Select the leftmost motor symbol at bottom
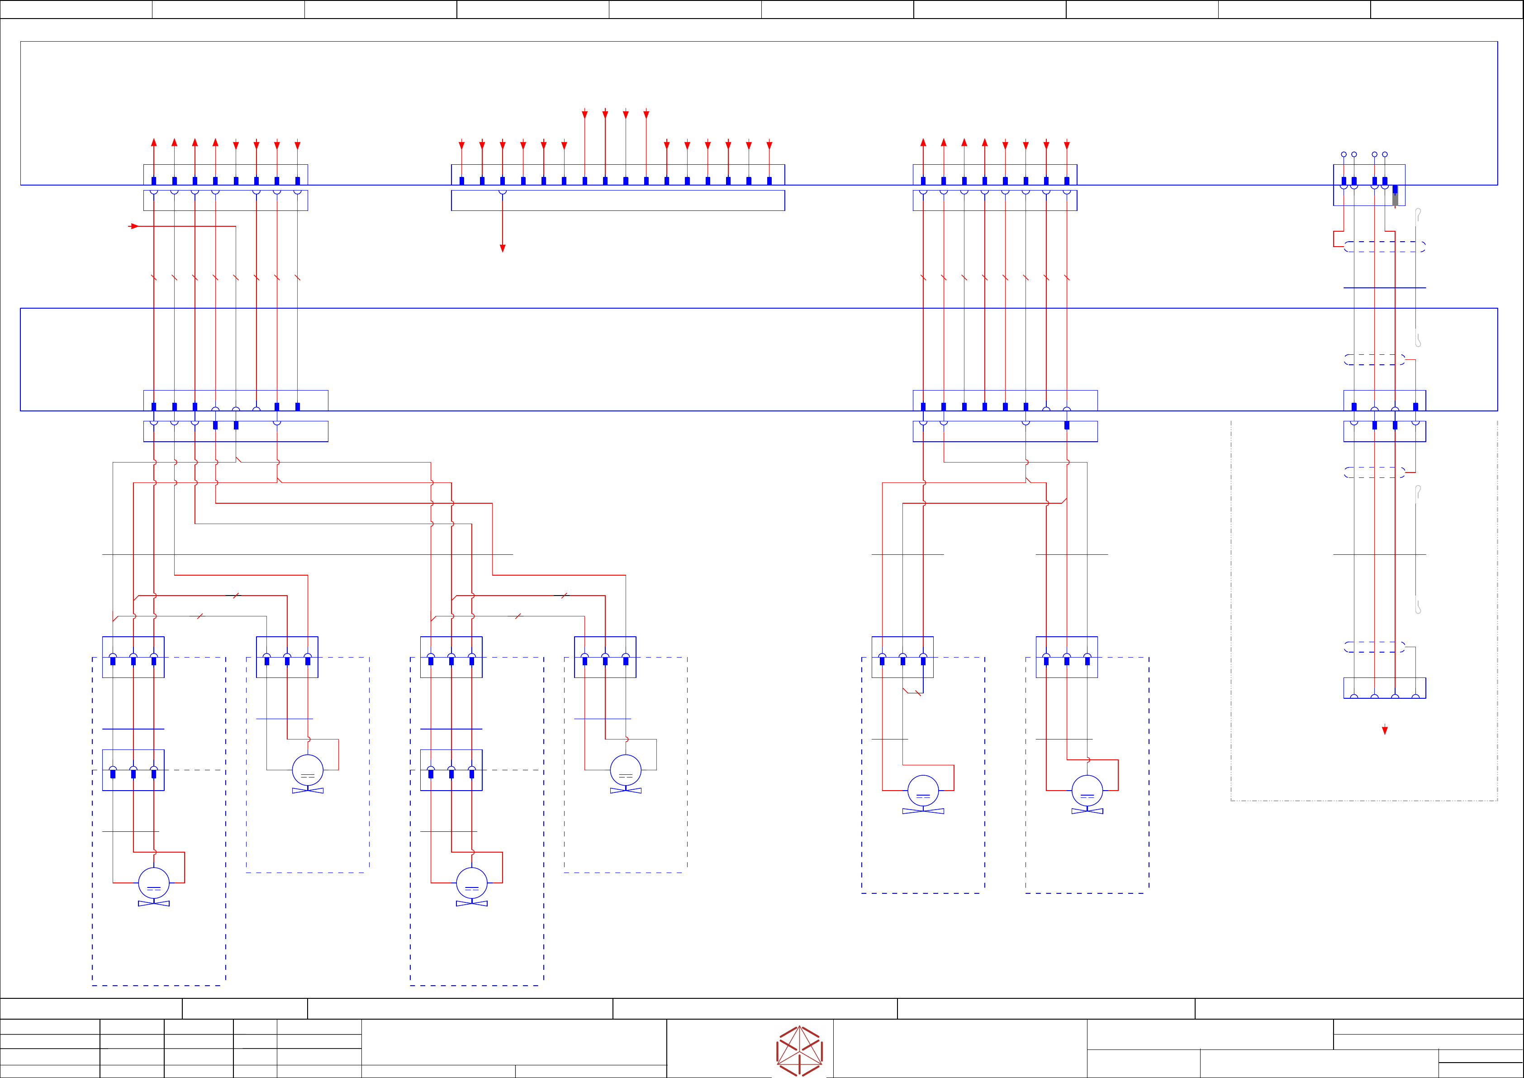The height and width of the screenshot is (1078, 1524). 153,883
